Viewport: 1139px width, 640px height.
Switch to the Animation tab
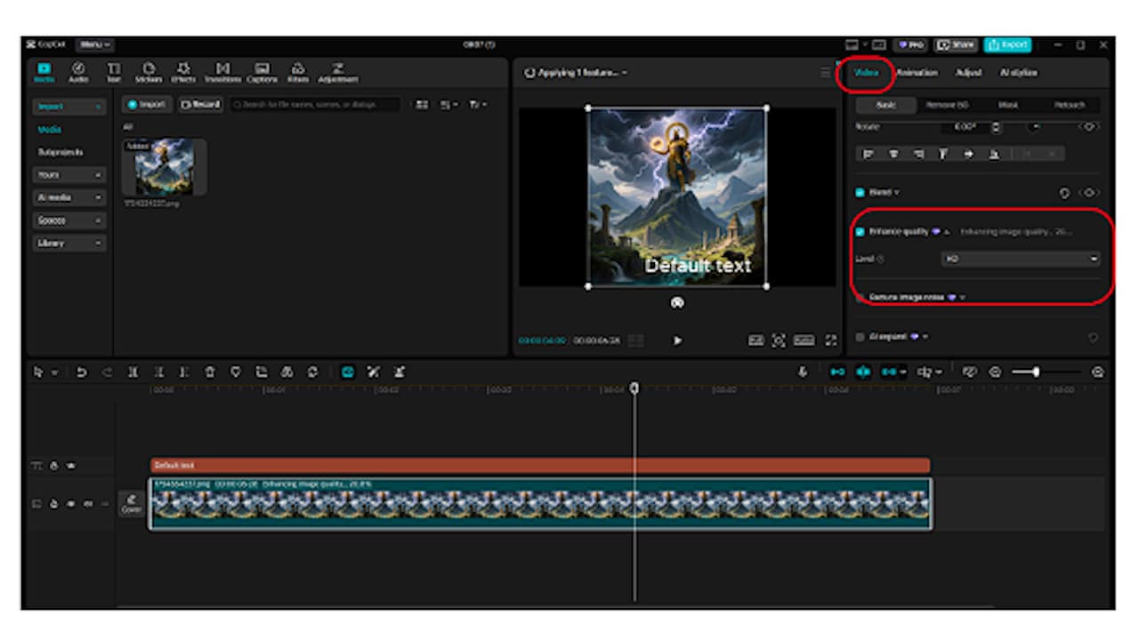[917, 73]
